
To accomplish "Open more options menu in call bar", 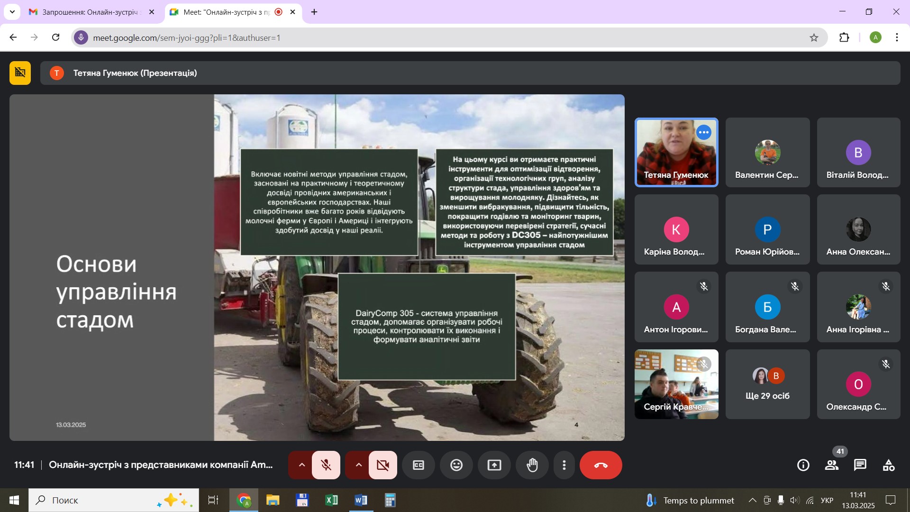I will pos(564,465).
